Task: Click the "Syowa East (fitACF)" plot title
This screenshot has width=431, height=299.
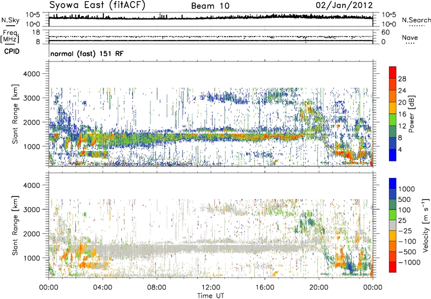Action: pyautogui.click(x=98, y=5)
